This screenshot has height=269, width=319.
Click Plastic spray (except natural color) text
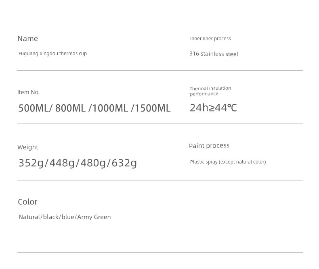pyautogui.click(x=228, y=162)
